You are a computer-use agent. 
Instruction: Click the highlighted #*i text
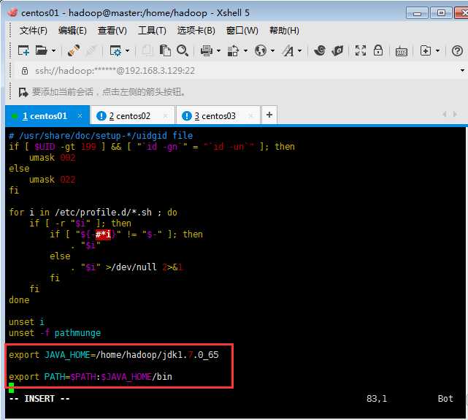(x=103, y=234)
